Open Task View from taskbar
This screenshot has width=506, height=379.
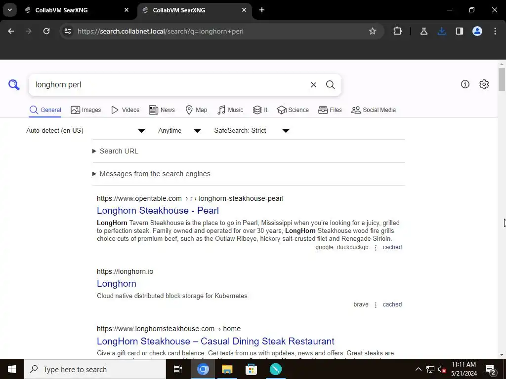tap(178, 369)
